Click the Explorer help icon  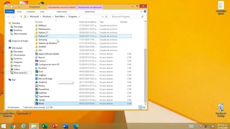[145, 11]
